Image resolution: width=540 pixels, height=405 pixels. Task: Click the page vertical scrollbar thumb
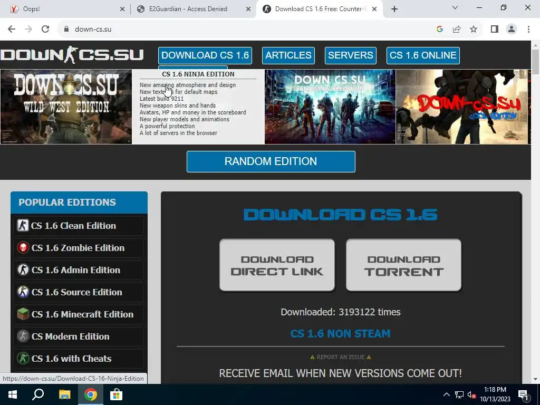pyautogui.click(x=535, y=62)
